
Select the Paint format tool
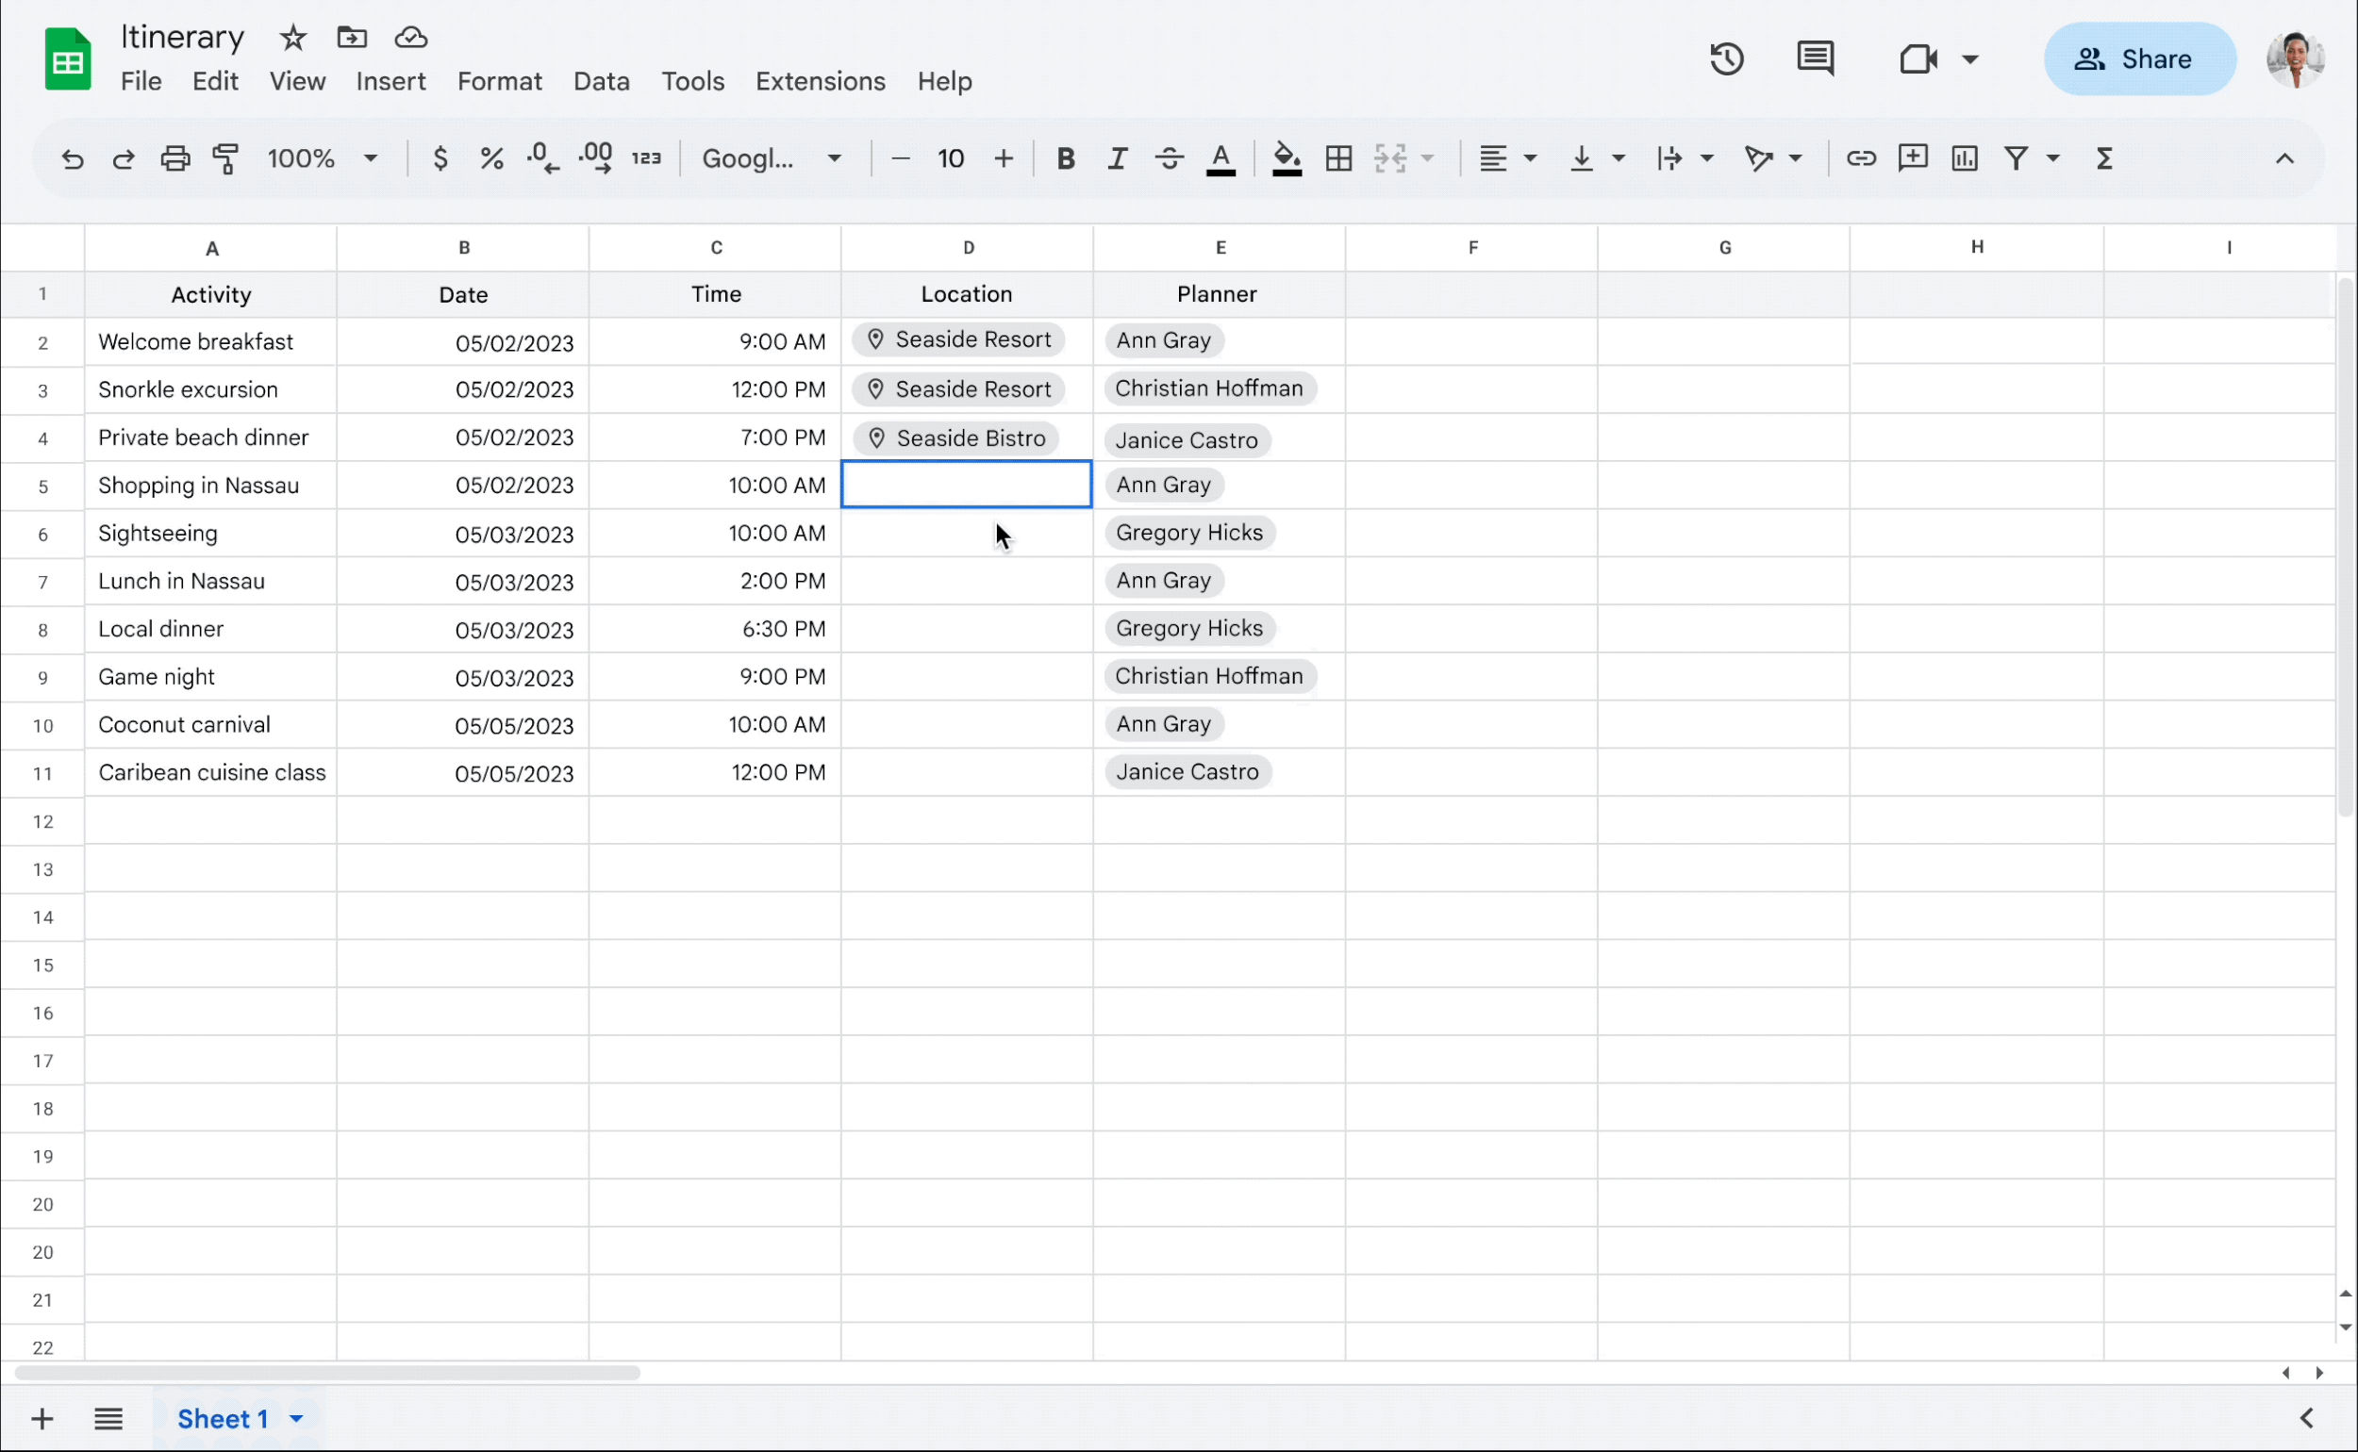pos(226,158)
